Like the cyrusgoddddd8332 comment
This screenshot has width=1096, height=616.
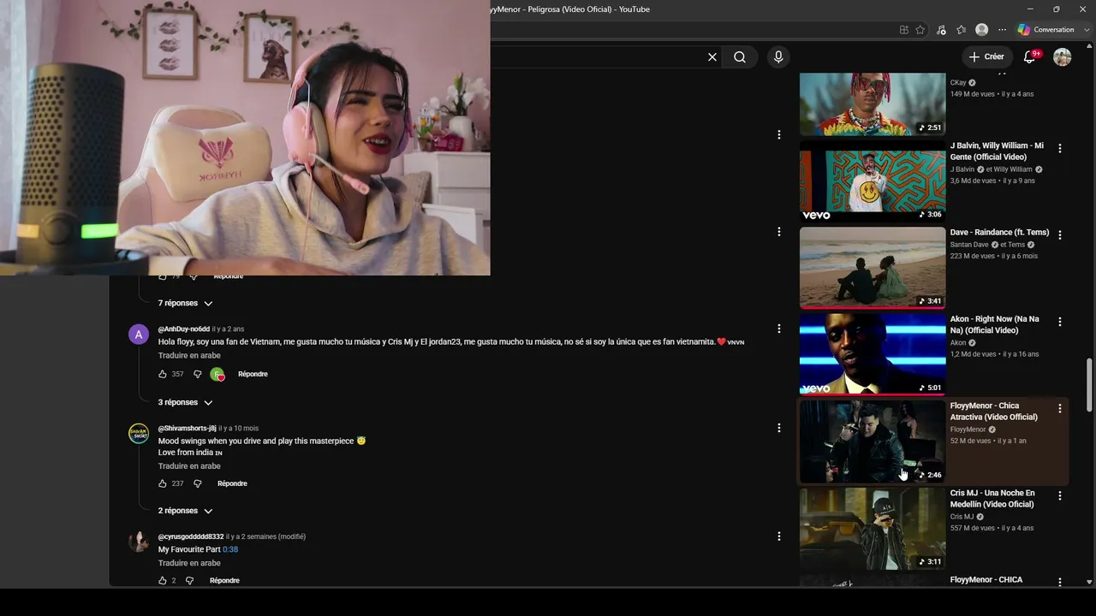click(163, 581)
